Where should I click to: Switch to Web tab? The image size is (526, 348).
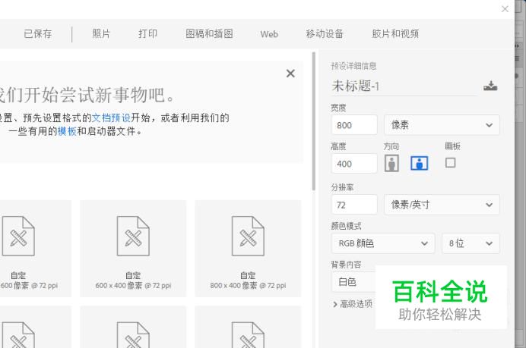click(x=269, y=34)
